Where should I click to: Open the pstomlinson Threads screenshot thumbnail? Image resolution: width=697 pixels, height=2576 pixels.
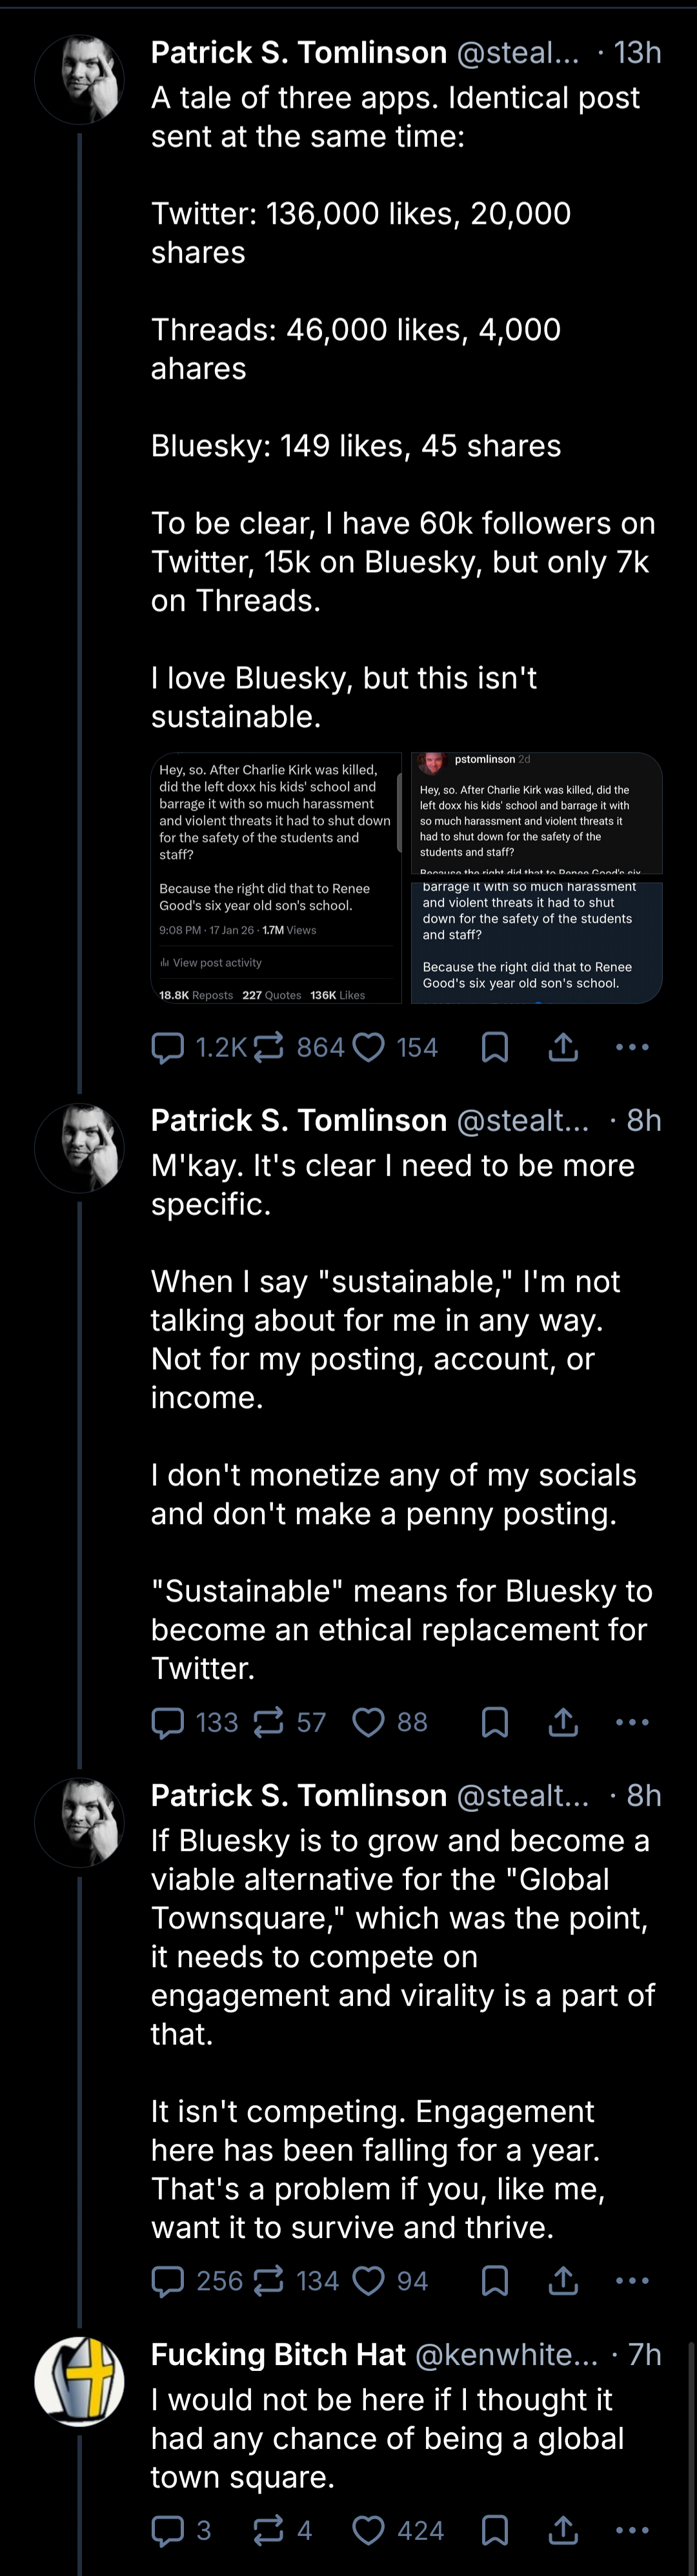click(x=537, y=878)
